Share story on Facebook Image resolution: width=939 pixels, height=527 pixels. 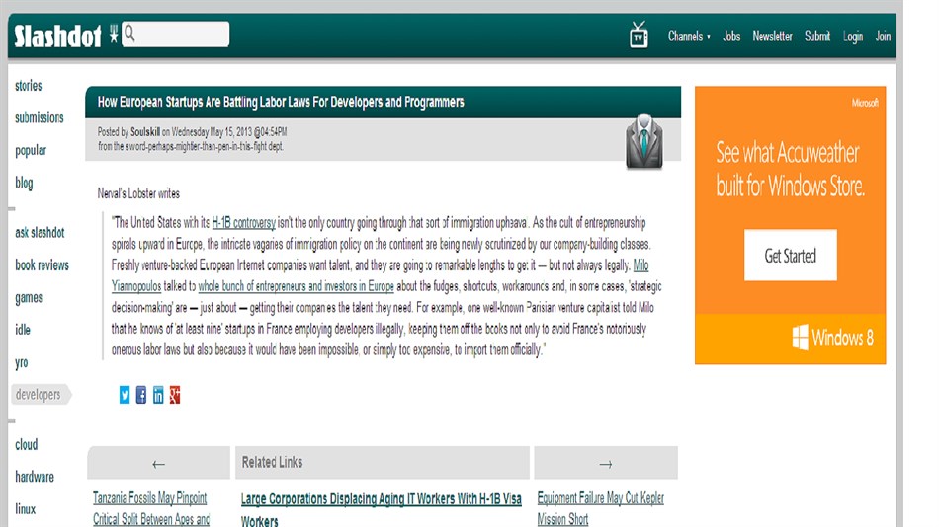pos(141,395)
